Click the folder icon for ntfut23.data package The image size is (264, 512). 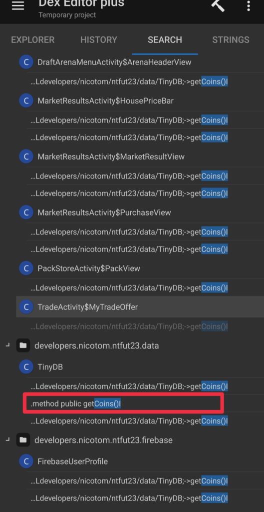[23, 345]
